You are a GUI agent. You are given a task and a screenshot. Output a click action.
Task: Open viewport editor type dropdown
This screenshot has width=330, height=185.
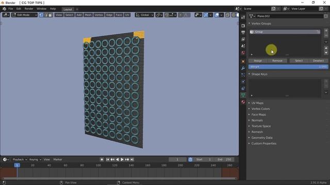coord(6,15)
